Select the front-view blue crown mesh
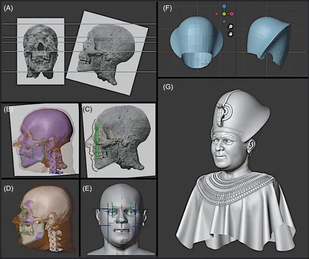 click(197, 42)
